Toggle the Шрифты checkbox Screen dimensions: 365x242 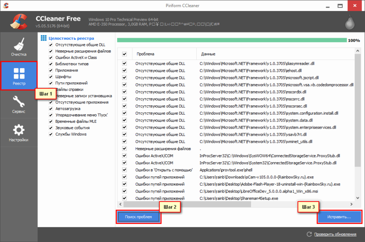pyautogui.click(x=51, y=77)
